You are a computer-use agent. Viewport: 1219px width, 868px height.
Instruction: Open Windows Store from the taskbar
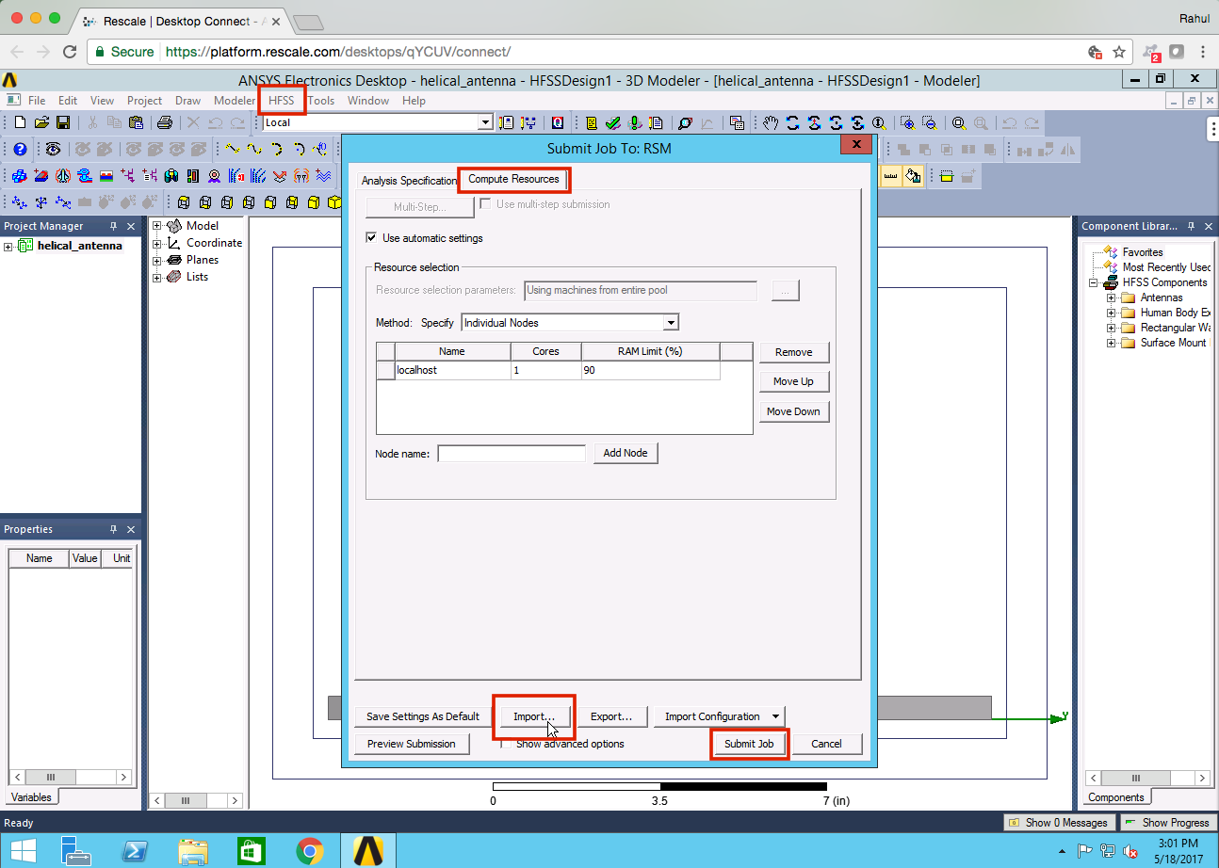251,851
